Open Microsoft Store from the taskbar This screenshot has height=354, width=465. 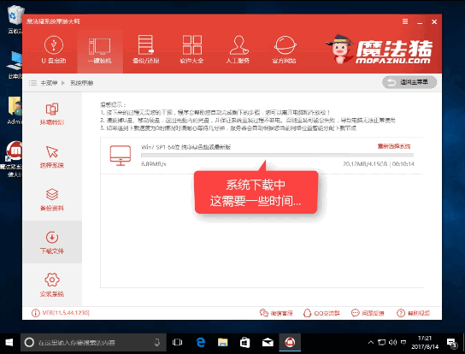pos(245,343)
